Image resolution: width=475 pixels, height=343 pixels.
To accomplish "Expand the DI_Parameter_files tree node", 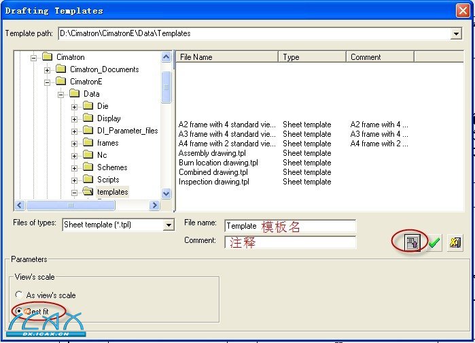I will (x=74, y=131).
